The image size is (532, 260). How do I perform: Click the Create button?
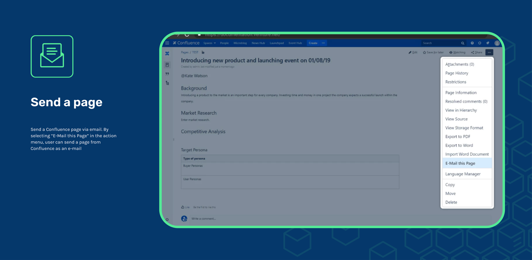click(313, 43)
